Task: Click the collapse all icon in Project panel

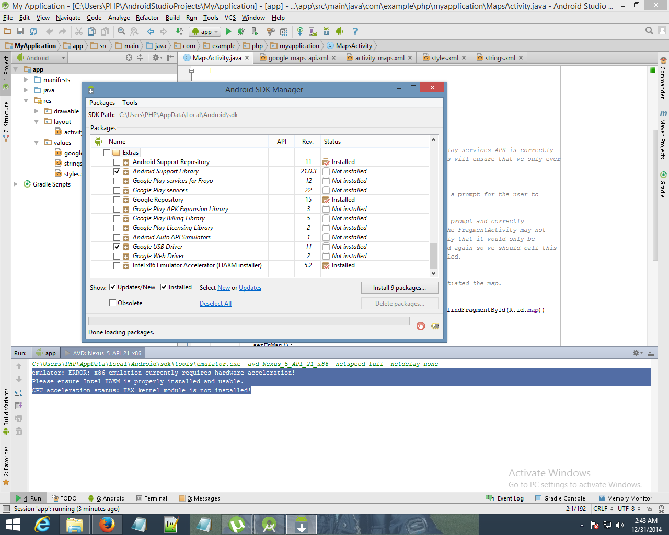Action: [x=140, y=58]
